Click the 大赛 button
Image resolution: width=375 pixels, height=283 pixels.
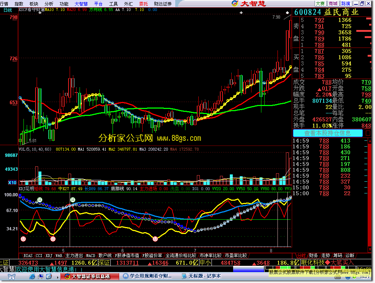point(320,4)
